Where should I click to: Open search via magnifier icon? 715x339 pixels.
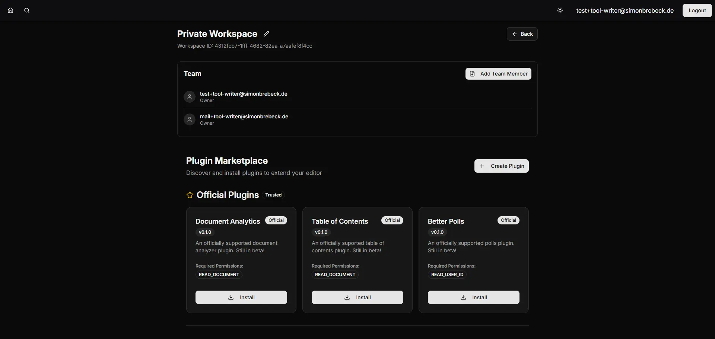(27, 10)
